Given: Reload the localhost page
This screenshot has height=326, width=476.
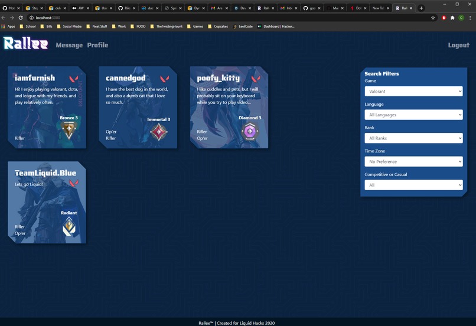Looking at the screenshot, I should 21,18.
